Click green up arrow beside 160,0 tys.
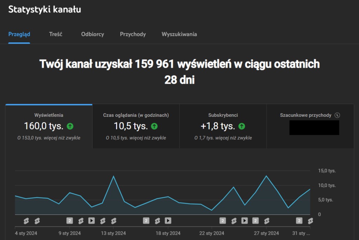The image size is (359, 240). [x=70, y=126]
